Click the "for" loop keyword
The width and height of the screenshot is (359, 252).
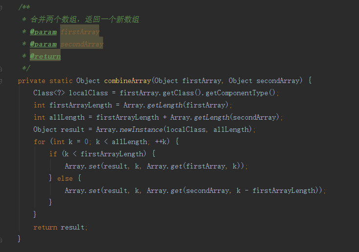(39, 142)
